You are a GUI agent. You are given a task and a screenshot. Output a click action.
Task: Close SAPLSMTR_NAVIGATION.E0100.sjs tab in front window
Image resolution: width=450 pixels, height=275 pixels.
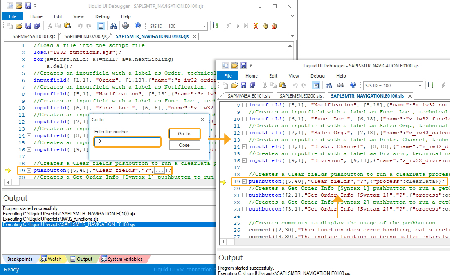pyautogui.click(x=410, y=96)
